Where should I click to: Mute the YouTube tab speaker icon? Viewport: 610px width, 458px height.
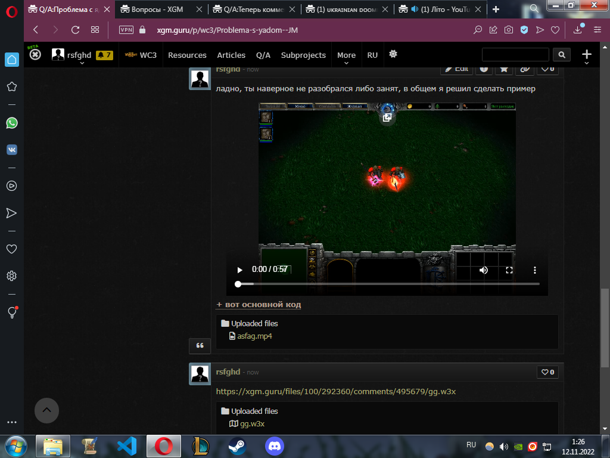click(x=415, y=9)
